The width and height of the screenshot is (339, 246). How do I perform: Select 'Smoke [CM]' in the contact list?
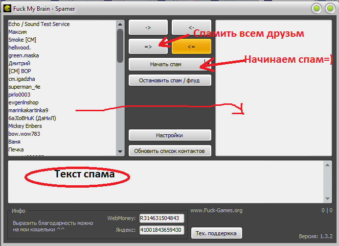click(x=23, y=40)
